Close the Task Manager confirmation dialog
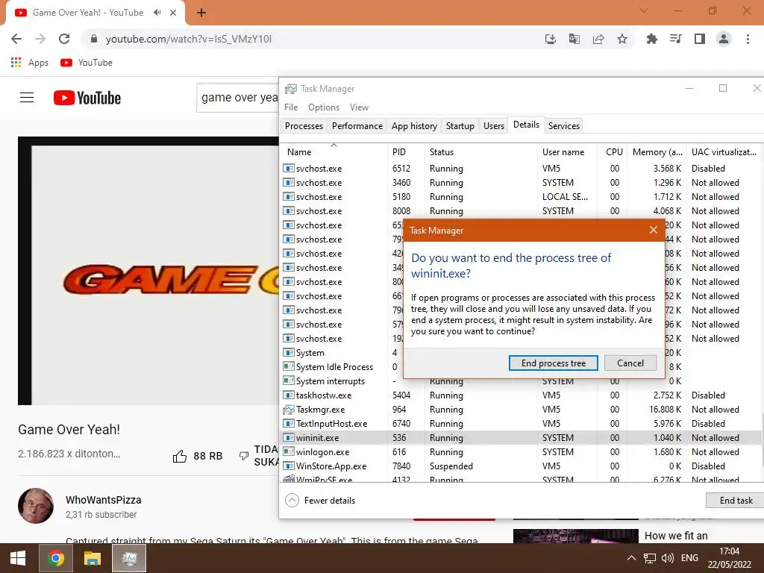The image size is (764, 573). pos(654,230)
